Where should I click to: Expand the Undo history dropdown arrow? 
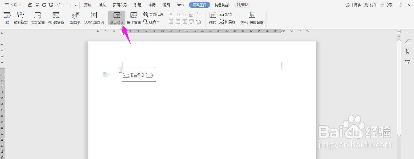pos(63,5)
